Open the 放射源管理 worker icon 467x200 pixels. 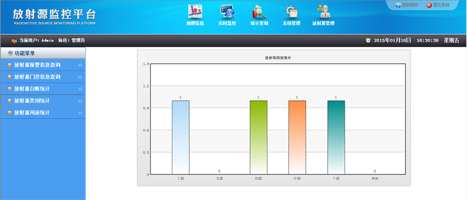tap(323, 12)
